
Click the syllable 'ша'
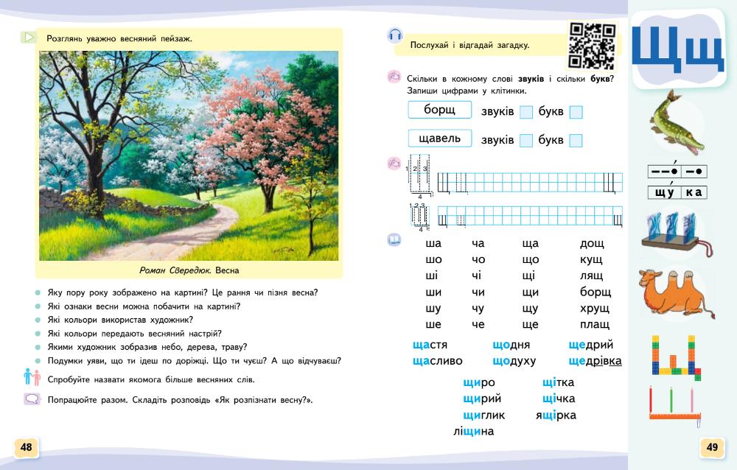click(433, 243)
